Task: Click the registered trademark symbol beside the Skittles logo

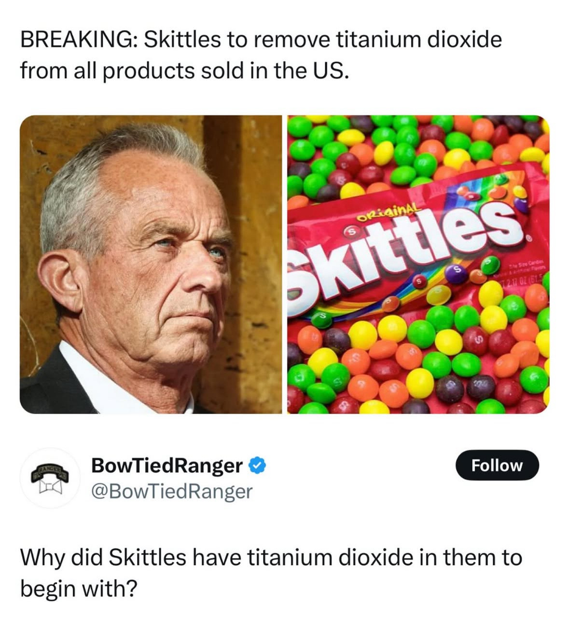Action: 528,238
